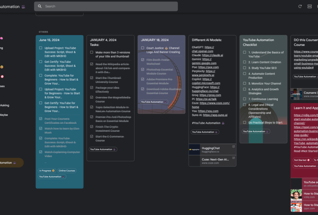Open 'Coze: Next-Gen AI...' link preview
The width and height of the screenshot is (318, 215).
pyautogui.click(x=213, y=161)
